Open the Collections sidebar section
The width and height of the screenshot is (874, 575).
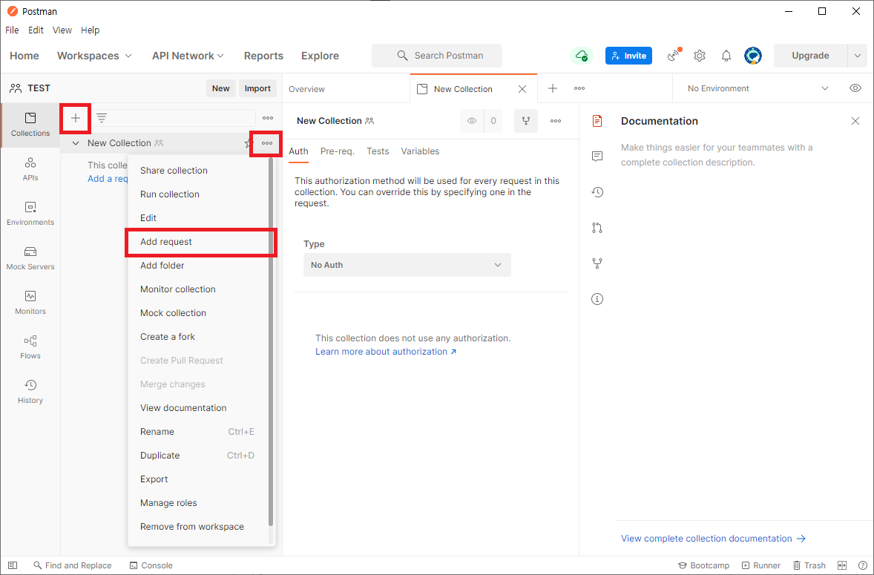click(x=30, y=125)
